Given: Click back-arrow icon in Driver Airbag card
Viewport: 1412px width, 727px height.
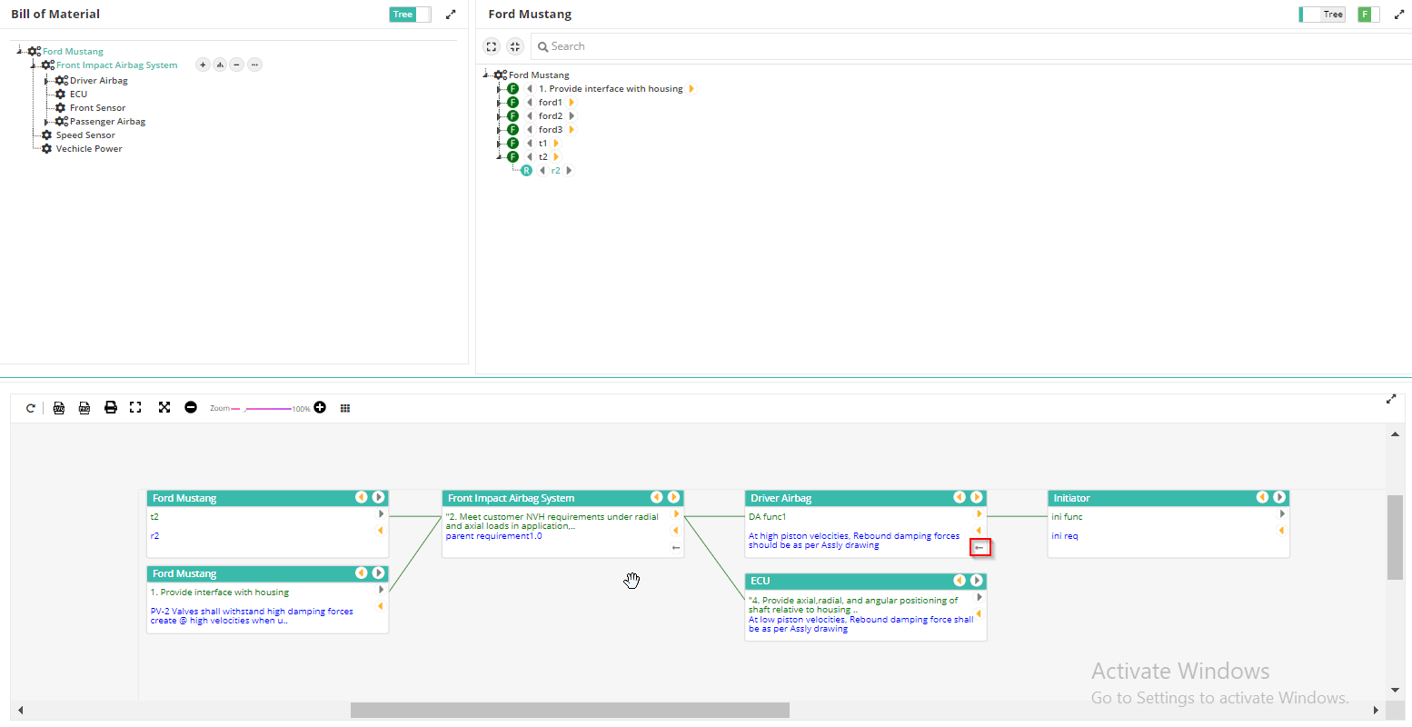Looking at the screenshot, I should [x=979, y=548].
